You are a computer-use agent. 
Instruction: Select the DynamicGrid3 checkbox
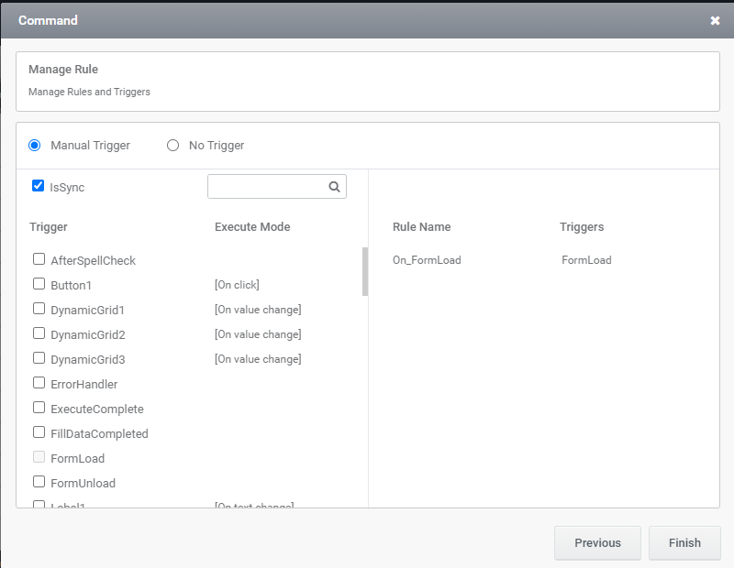(39, 358)
